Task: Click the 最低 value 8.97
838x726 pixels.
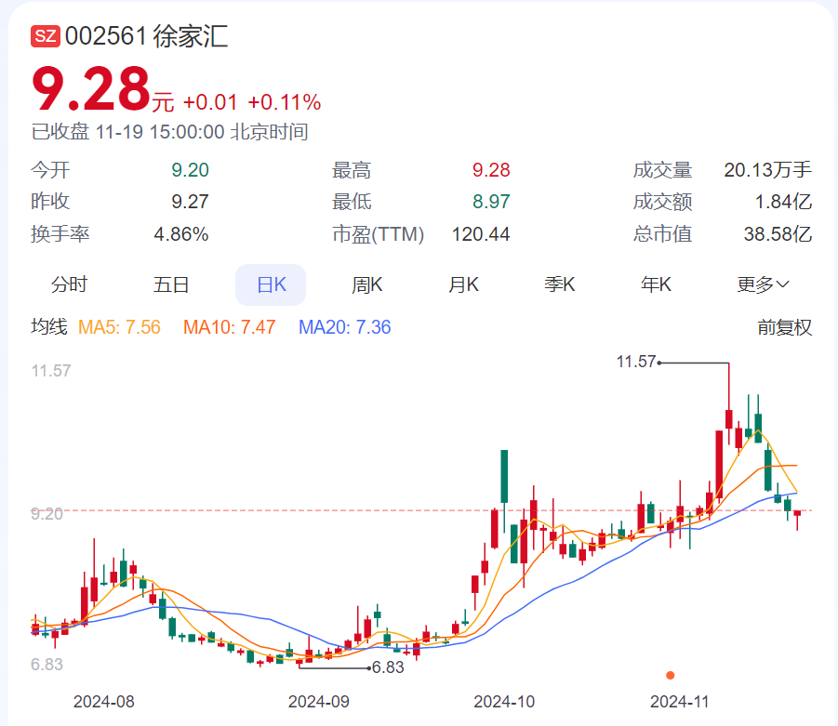Action: [x=491, y=202]
